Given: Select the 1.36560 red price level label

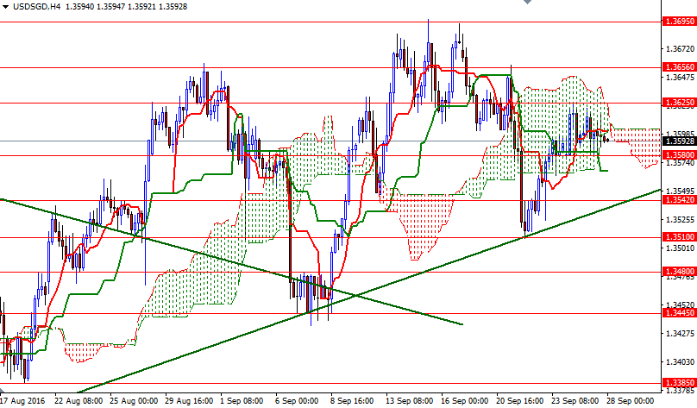Looking at the screenshot, I should point(679,67).
